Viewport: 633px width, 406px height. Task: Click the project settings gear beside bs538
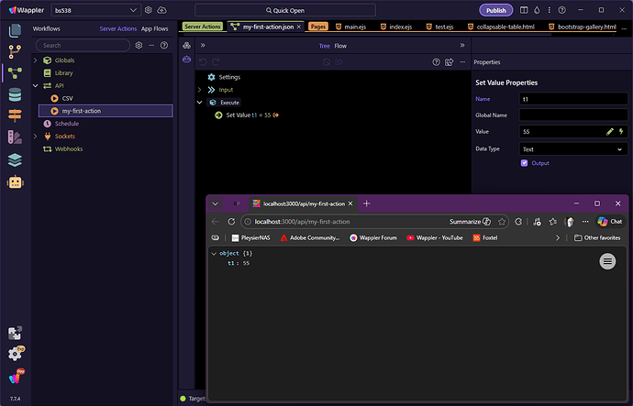pos(149,10)
